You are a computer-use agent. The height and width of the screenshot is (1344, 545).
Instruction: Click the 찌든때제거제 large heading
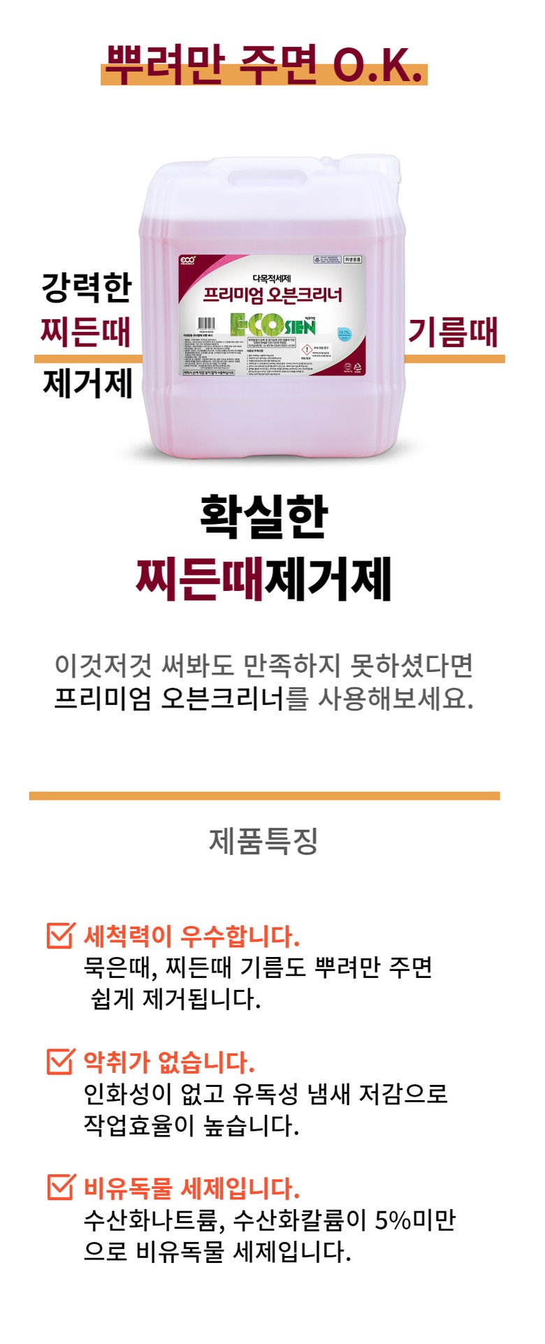(264, 579)
